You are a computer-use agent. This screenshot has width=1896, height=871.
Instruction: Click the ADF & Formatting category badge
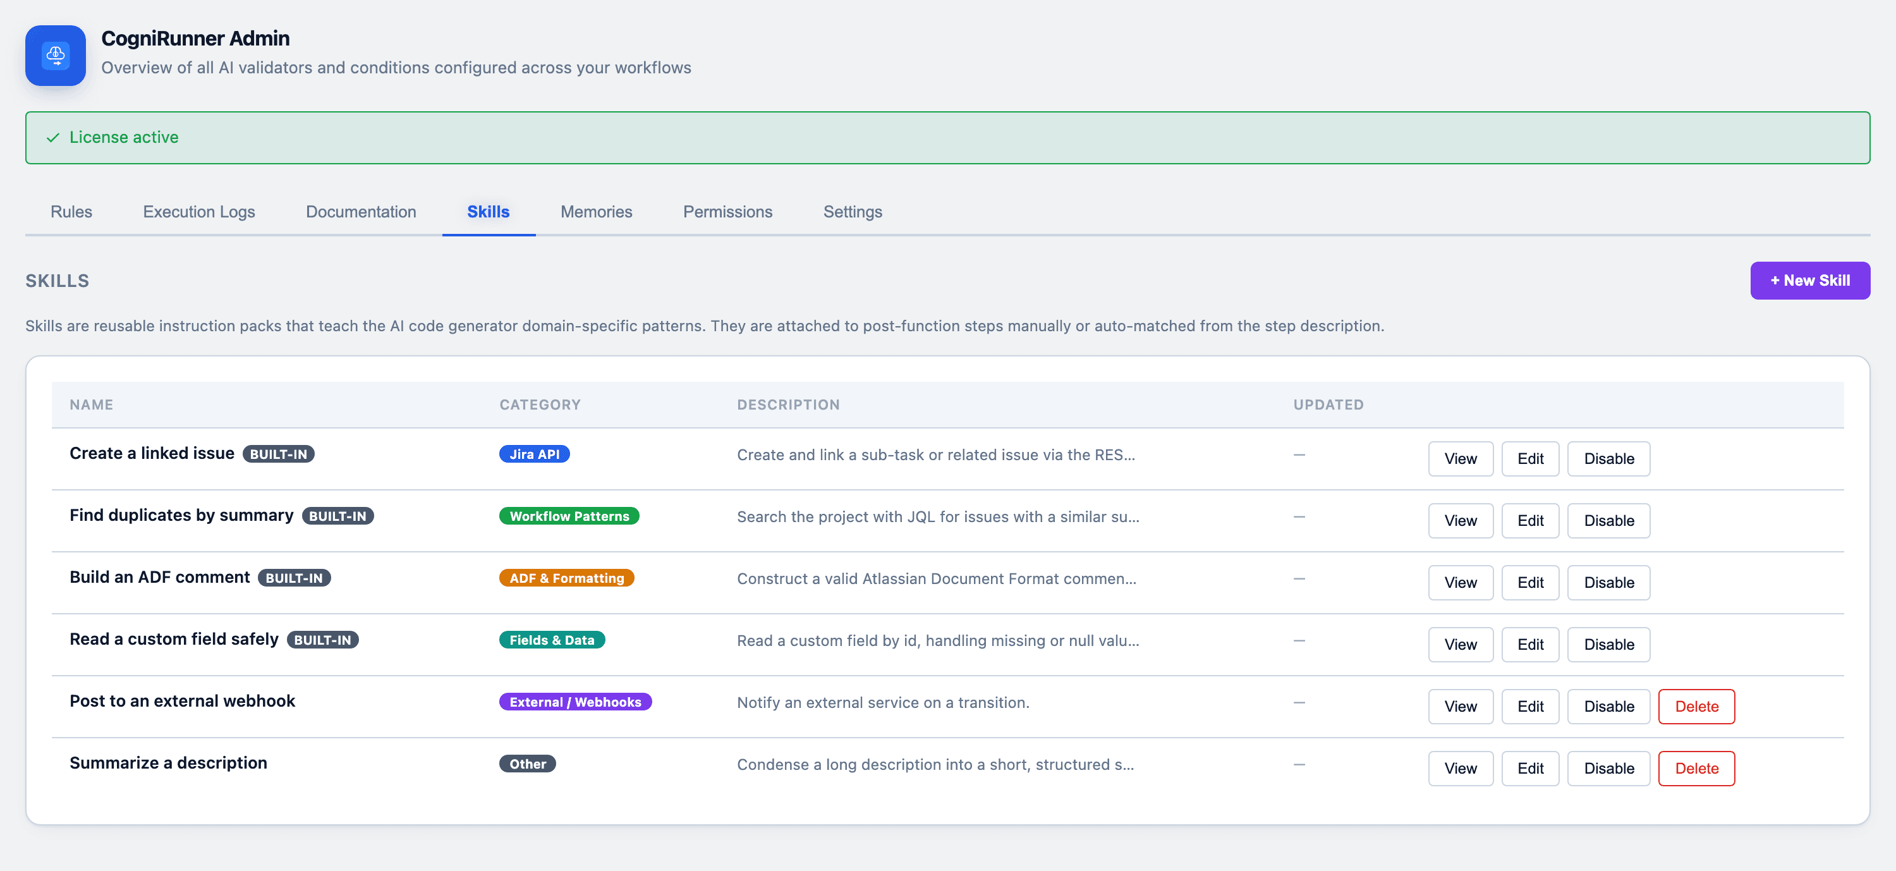(x=567, y=578)
